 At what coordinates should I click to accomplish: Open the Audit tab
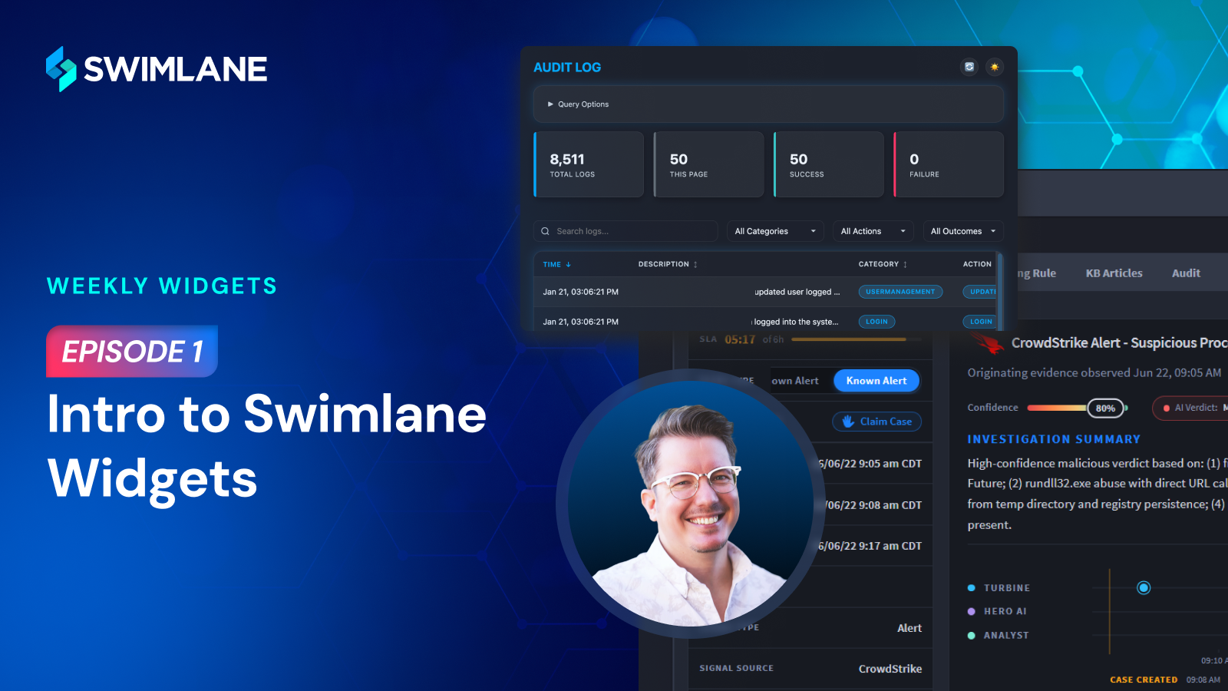(1186, 273)
